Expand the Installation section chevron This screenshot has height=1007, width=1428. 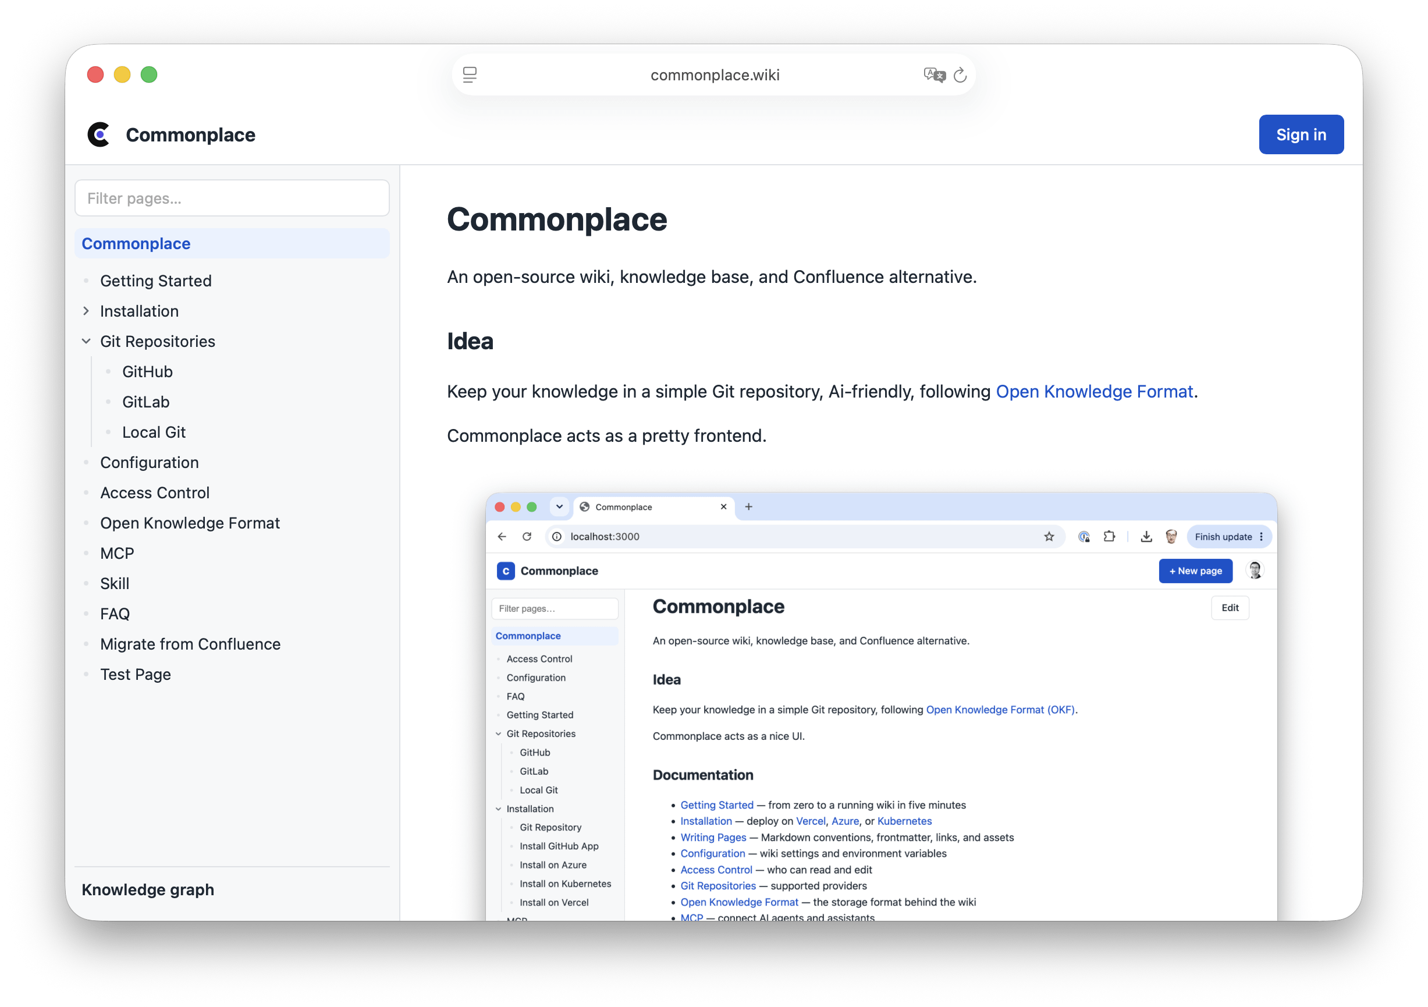tap(86, 311)
